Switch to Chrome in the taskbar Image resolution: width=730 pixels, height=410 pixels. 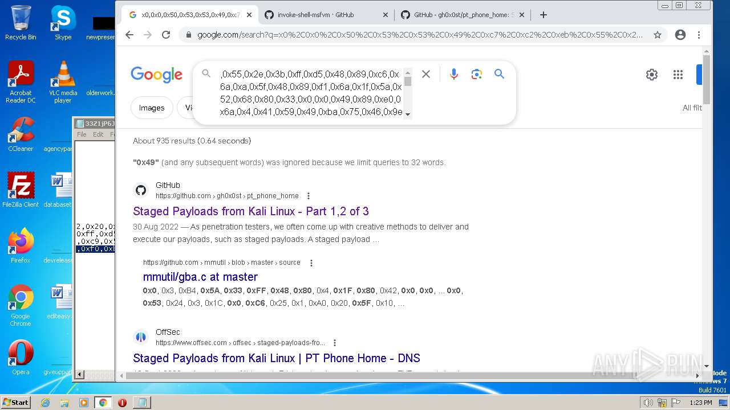(x=103, y=403)
